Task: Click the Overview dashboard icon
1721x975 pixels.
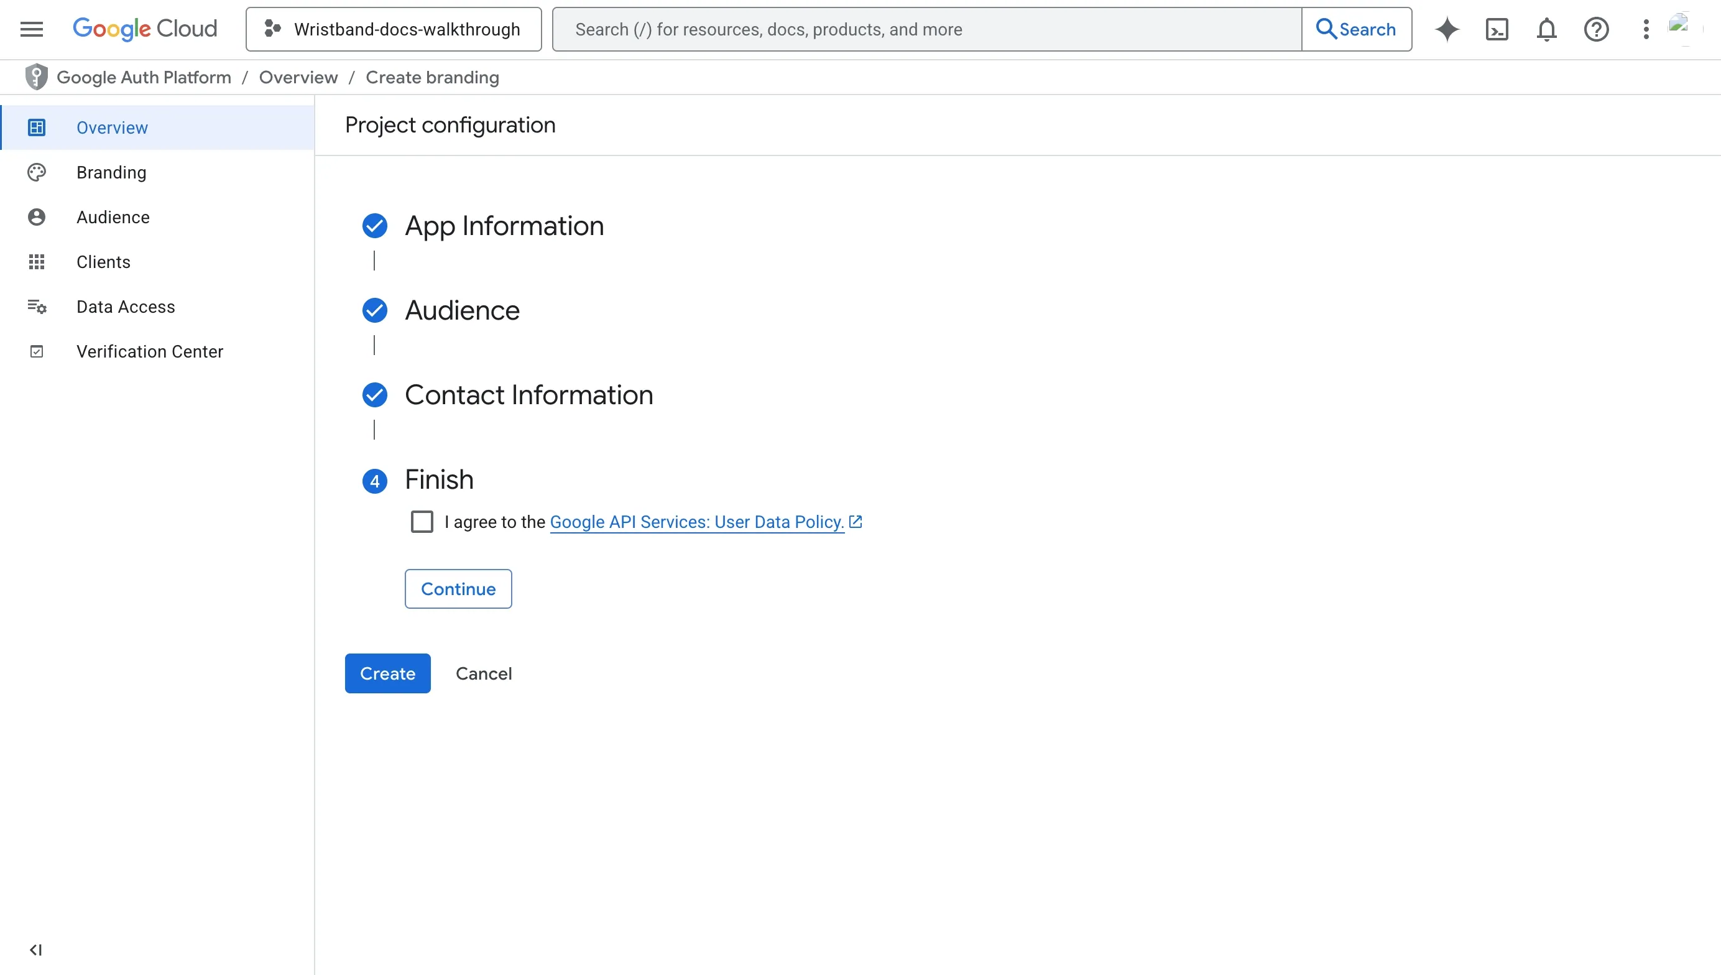Action: click(37, 127)
